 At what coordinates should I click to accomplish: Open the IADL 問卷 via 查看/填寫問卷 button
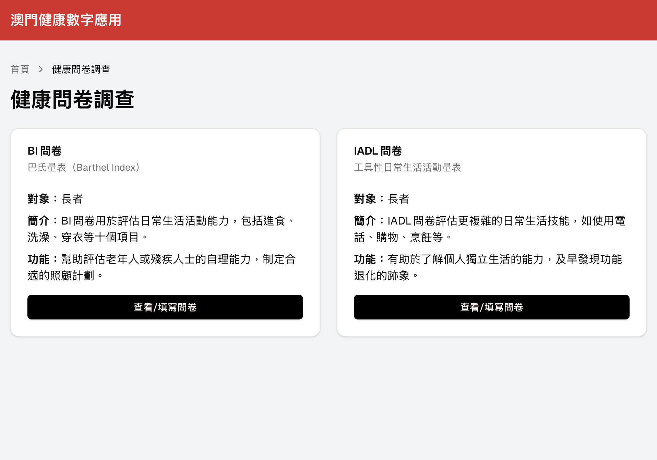[491, 307]
